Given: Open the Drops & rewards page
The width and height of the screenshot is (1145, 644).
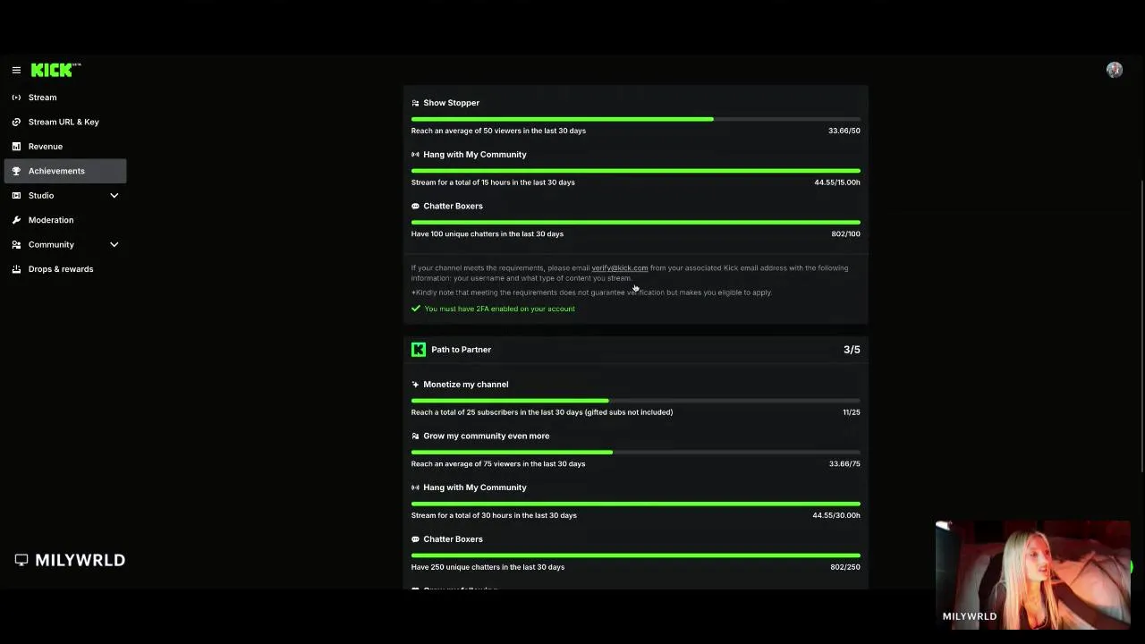Looking at the screenshot, I should click(x=61, y=269).
